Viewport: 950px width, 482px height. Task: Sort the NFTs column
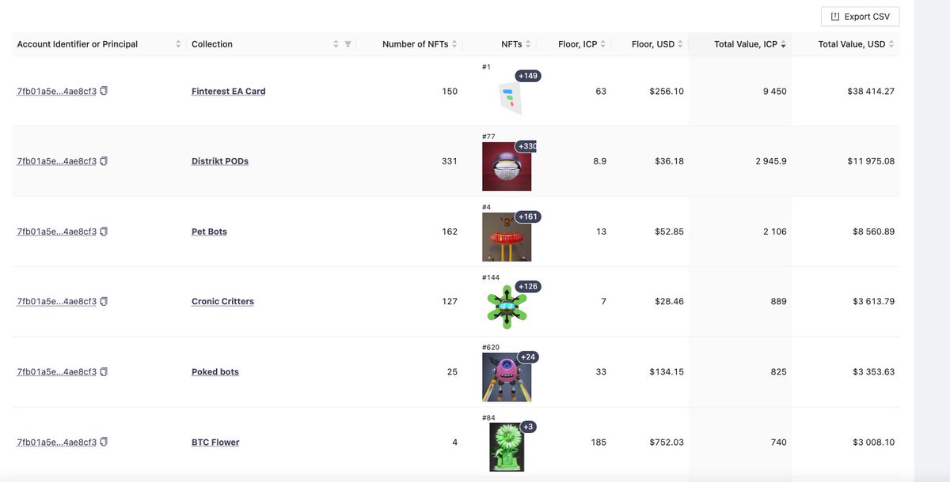(x=528, y=44)
